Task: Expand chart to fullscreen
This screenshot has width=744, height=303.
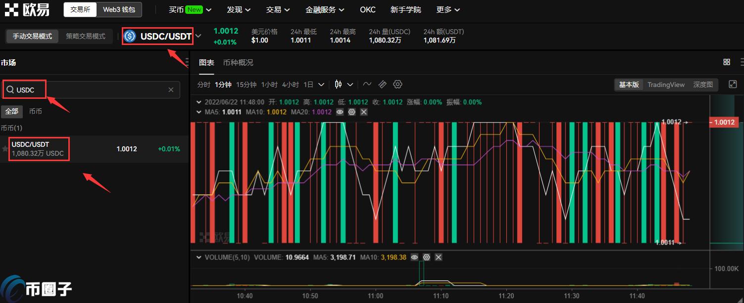Action: point(733,84)
